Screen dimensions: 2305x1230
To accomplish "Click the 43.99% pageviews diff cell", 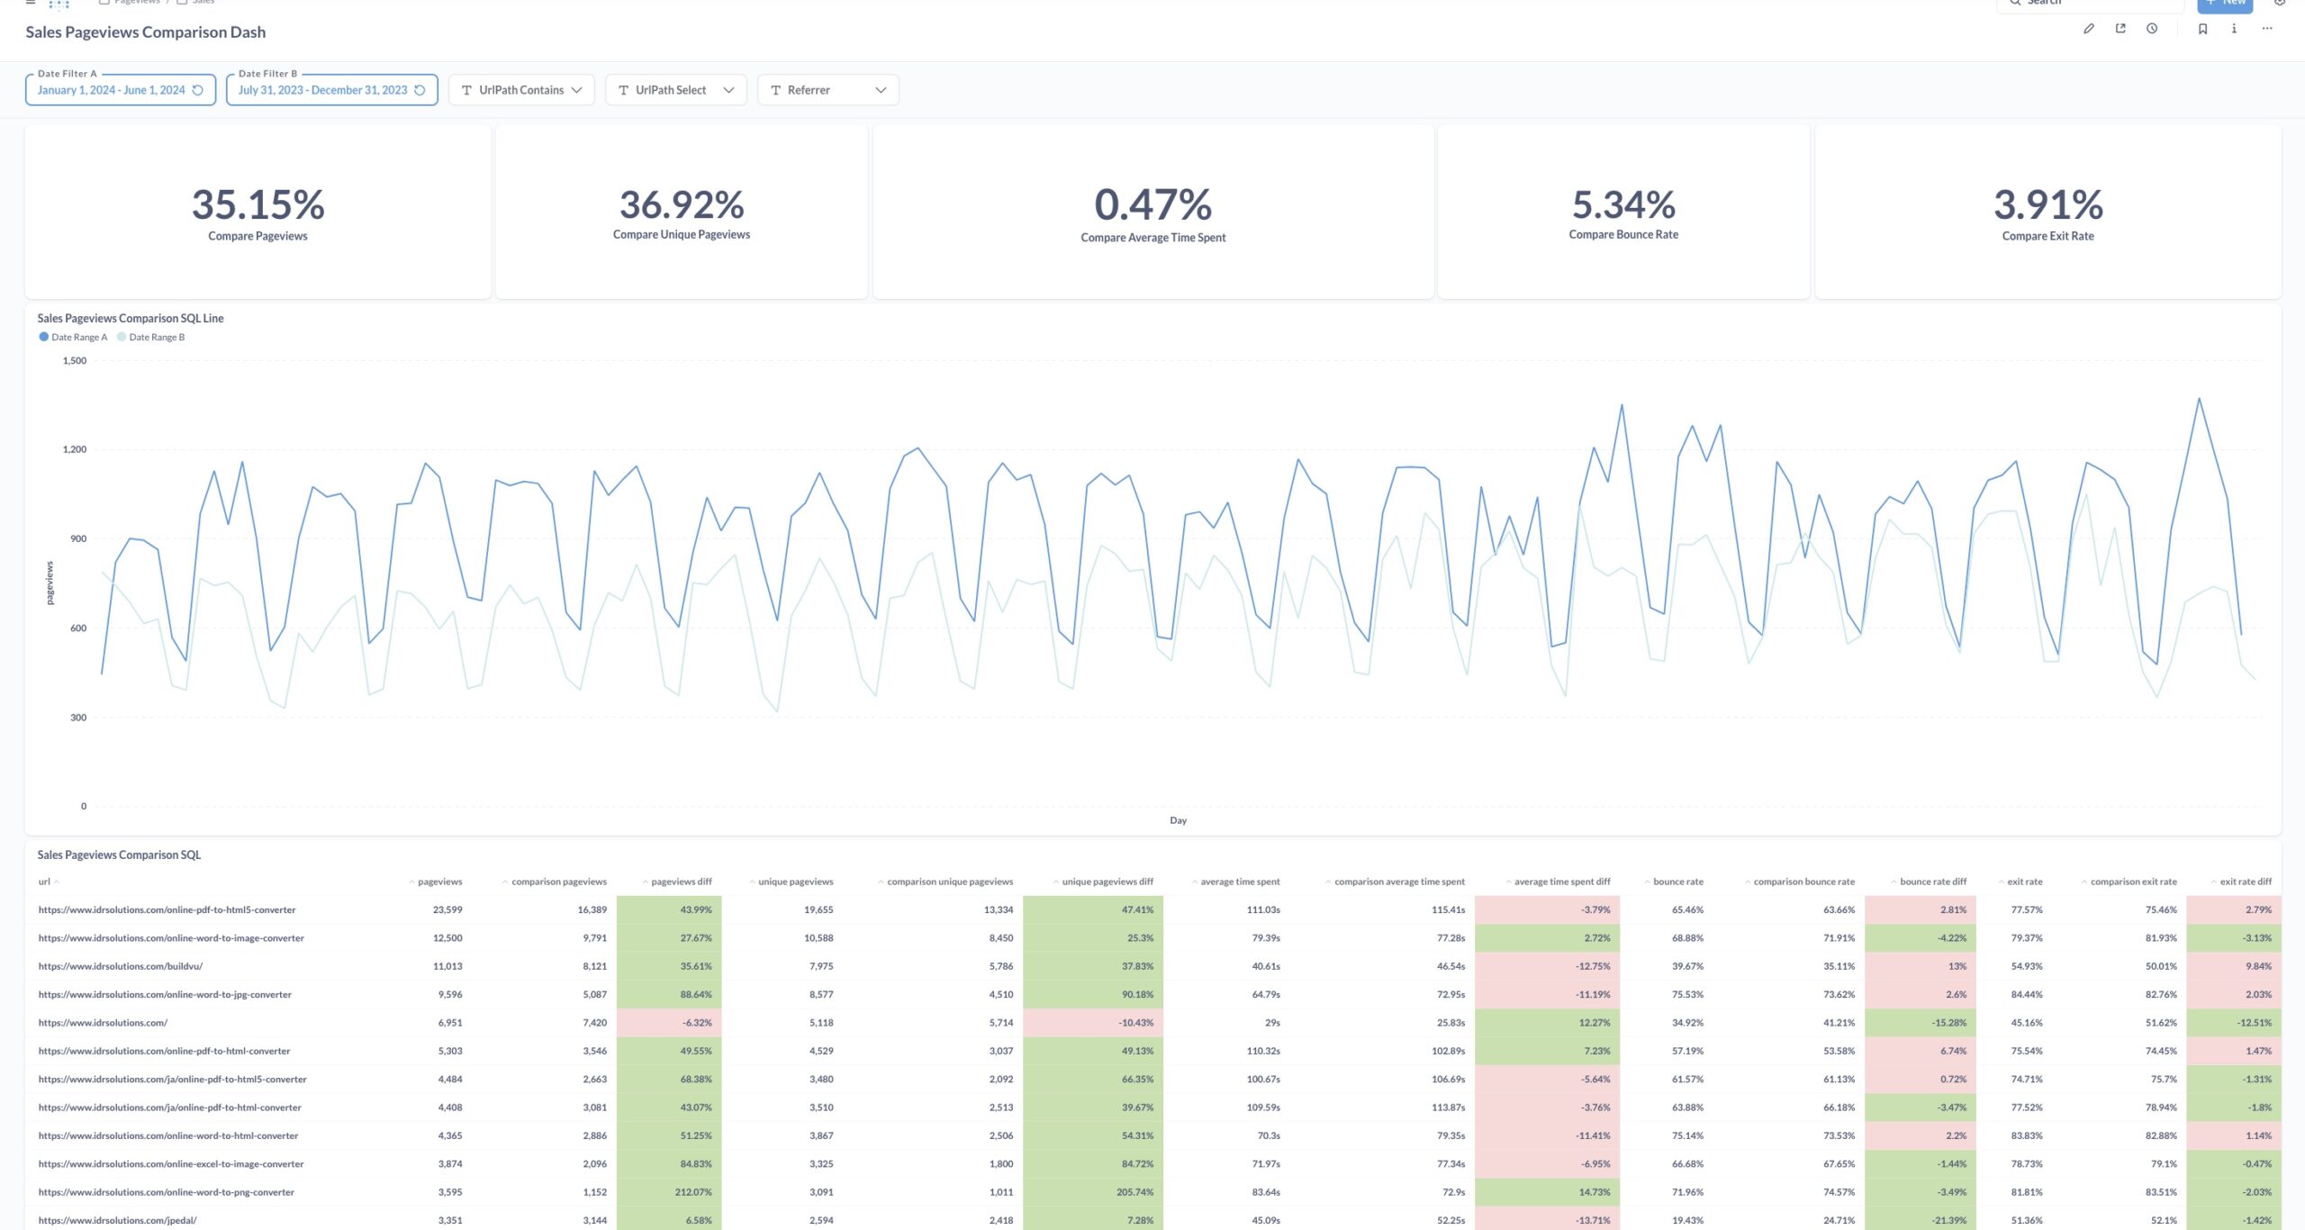I will tap(669, 909).
